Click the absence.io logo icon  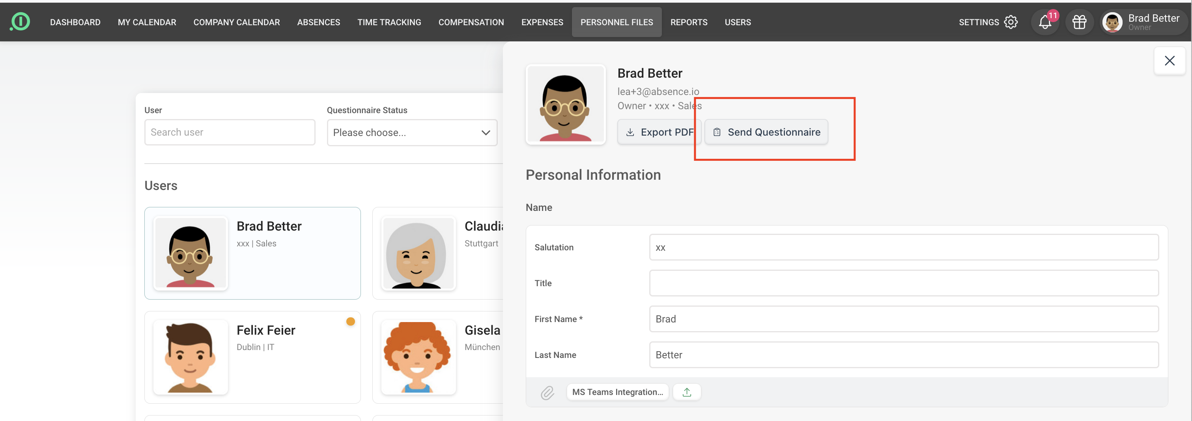[20, 22]
